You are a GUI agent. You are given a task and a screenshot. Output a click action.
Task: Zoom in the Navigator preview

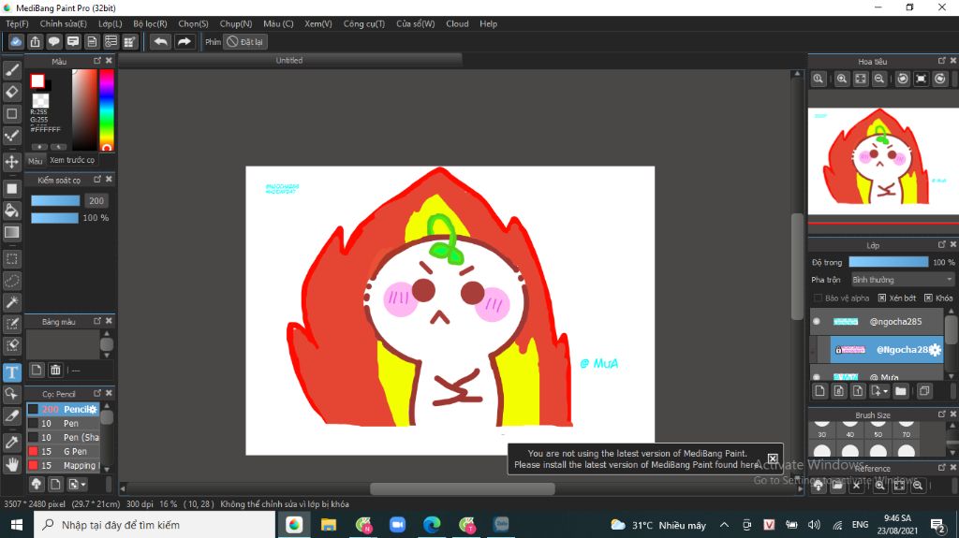point(842,79)
